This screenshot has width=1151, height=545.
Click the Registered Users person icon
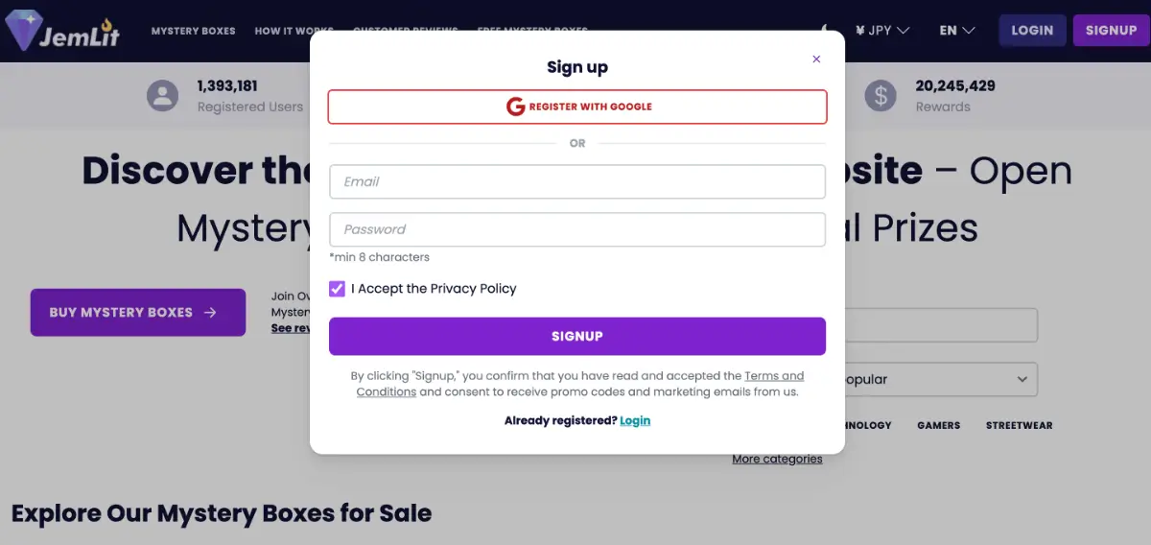tap(163, 96)
